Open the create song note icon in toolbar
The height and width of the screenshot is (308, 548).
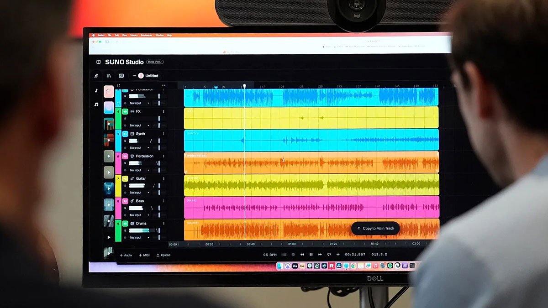click(96, 76)
